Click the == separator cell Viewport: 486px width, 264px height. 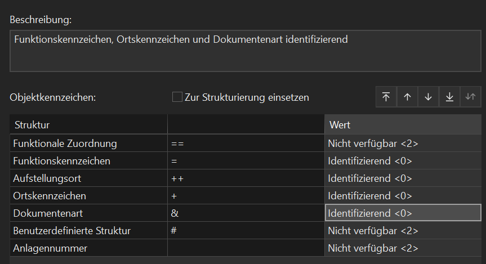(246, 144)
